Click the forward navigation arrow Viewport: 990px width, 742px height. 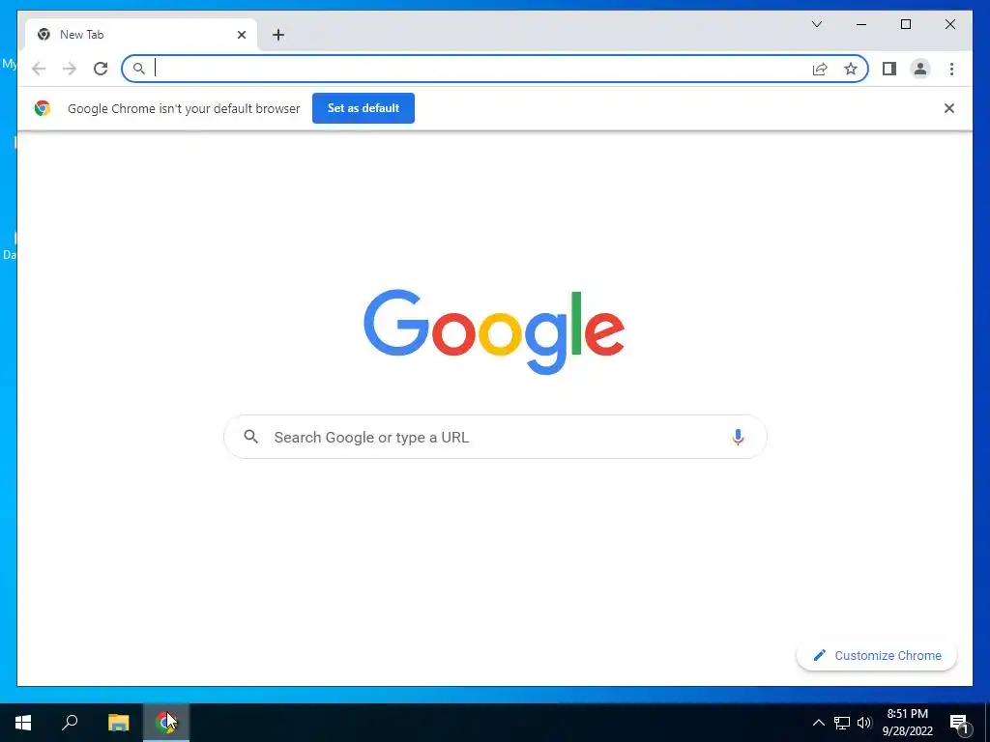[70, 69]
